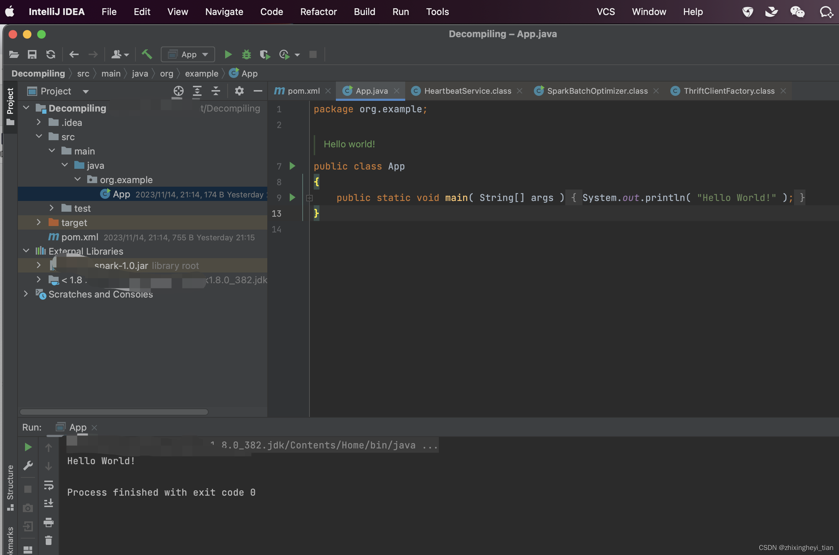Image resolution: width=839 pixels, height=555 pixels.
Task: Open user code-with-me dropdown
Action: pyautogui.click(x=120, y=54)
